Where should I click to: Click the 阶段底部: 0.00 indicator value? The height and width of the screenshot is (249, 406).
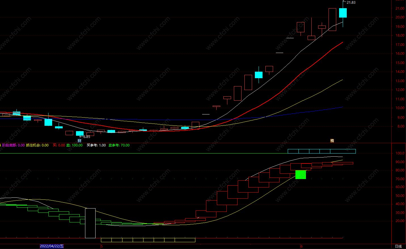(x=13, y=145)
